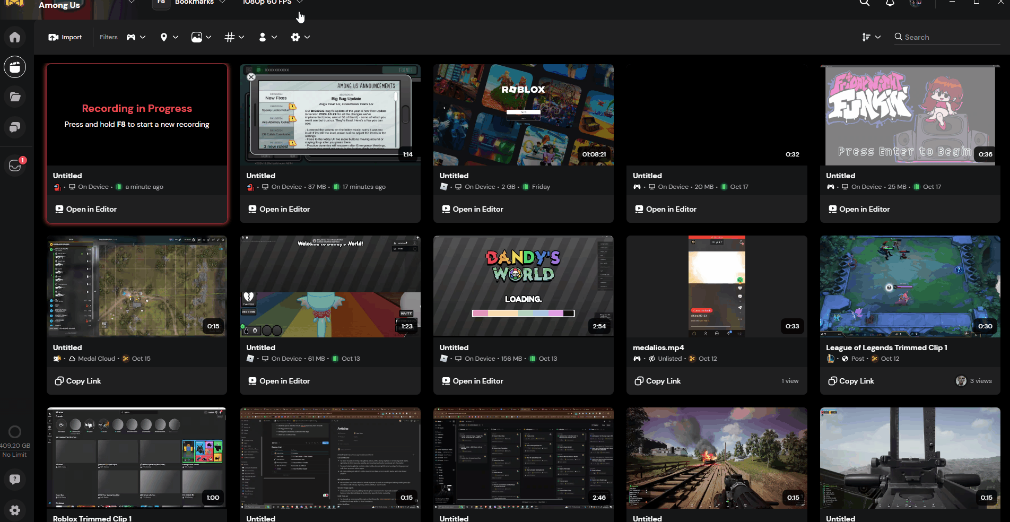Open the League of Legends 0:30 clip thumbnail
The height and width of the screenshot is (522, 1010).
[910, 286]
